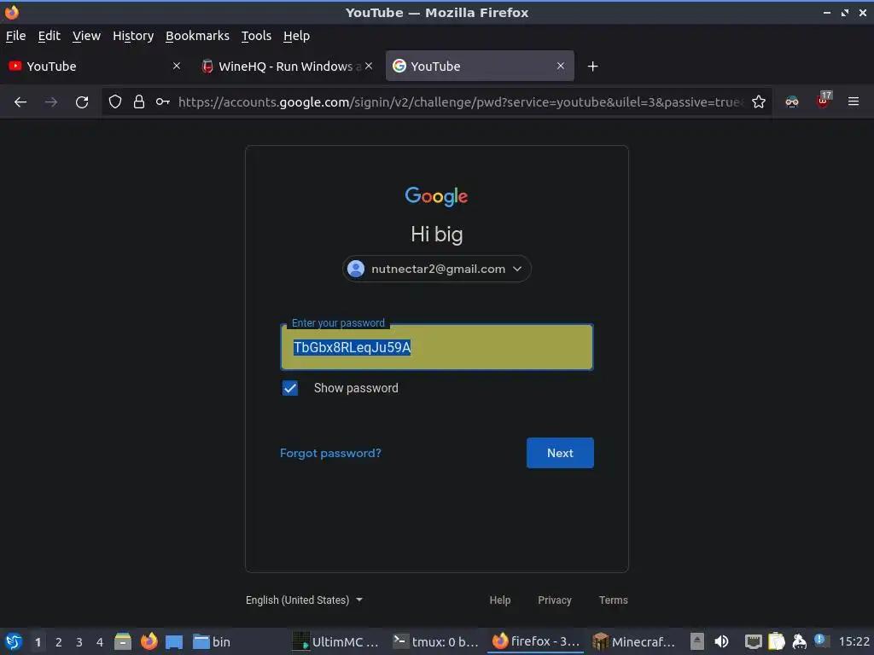The image size is (874, 655).
Task: Maximize the Firefox window
Action: pyautogui.click(x=845, y=12)
